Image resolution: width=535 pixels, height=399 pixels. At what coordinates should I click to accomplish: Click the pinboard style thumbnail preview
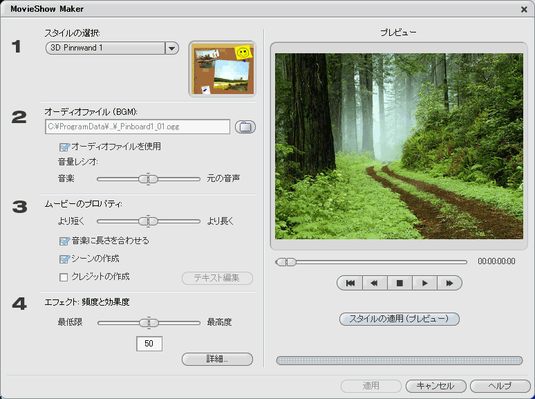coord(222,68)
